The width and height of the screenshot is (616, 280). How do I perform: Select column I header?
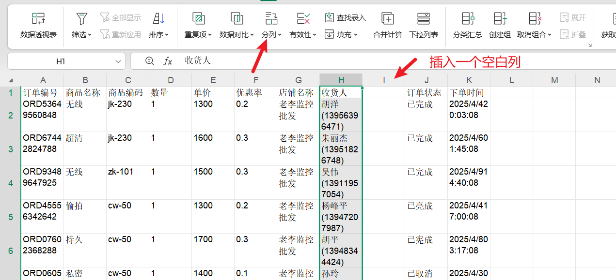383,80
